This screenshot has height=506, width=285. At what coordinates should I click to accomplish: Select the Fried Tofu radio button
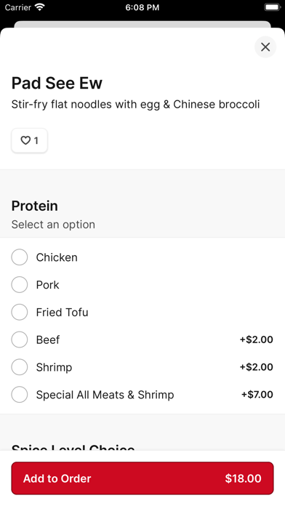[20, 312]
